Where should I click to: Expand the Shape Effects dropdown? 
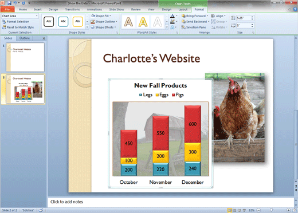coord(103,27)
